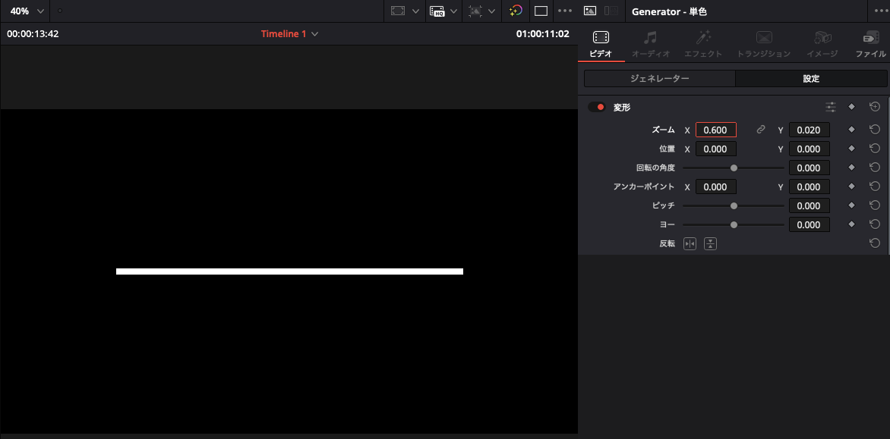
Task: Toggle the single viewer mode rectangle icon
Action: coord(541,11)
